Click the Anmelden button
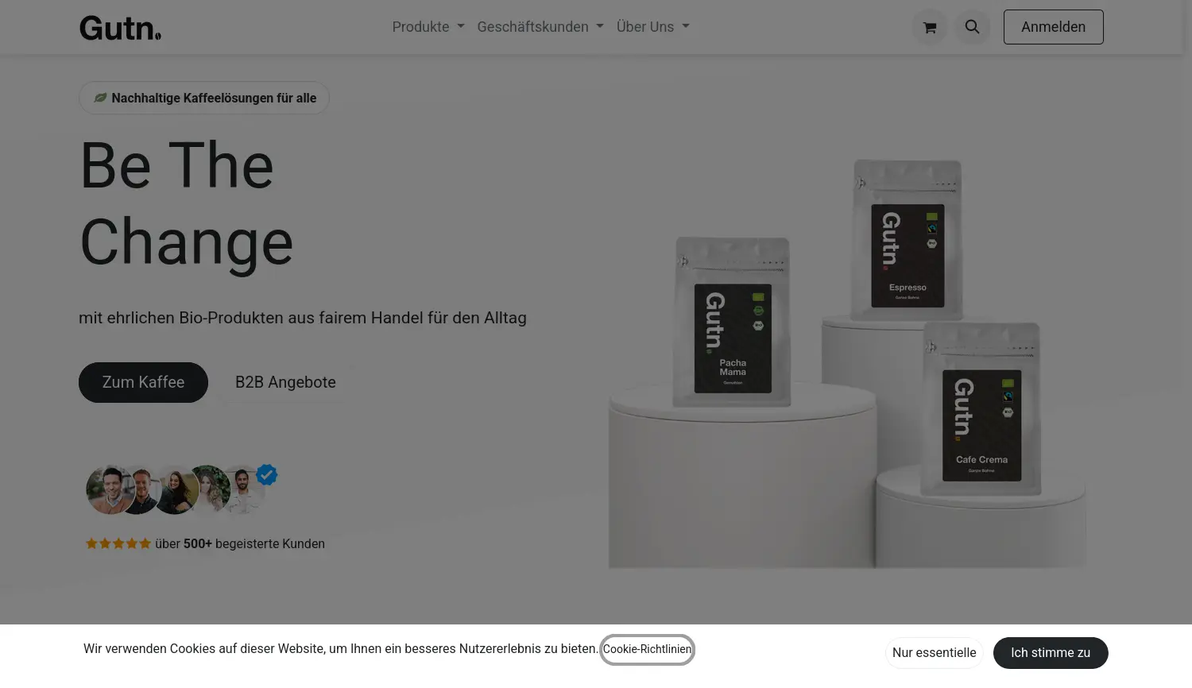 pos(1053,26)
